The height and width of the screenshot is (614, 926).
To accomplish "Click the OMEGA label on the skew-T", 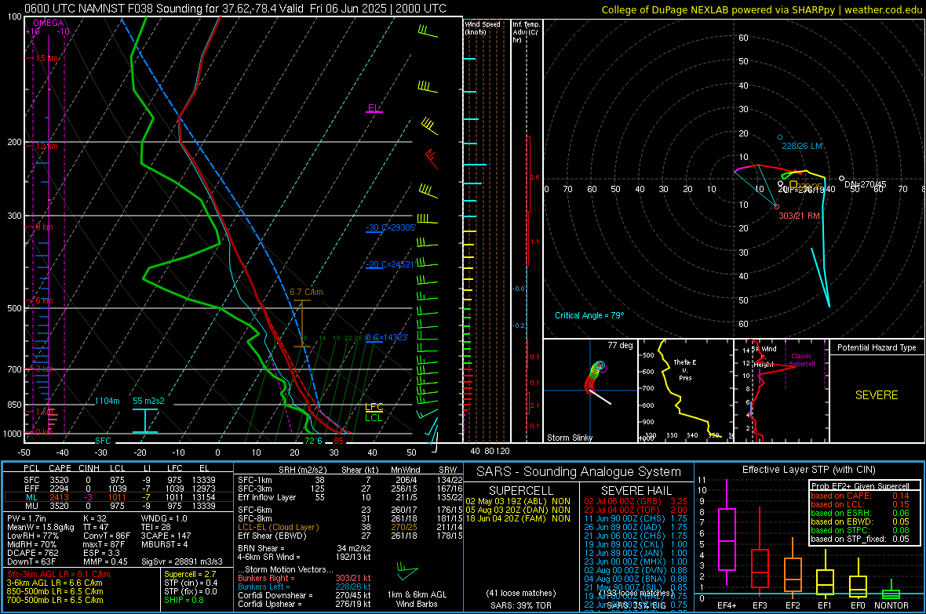I will pyautogui.click(x=49, y=23).
